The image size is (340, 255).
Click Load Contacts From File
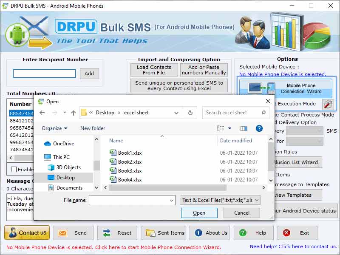(154, 70)
